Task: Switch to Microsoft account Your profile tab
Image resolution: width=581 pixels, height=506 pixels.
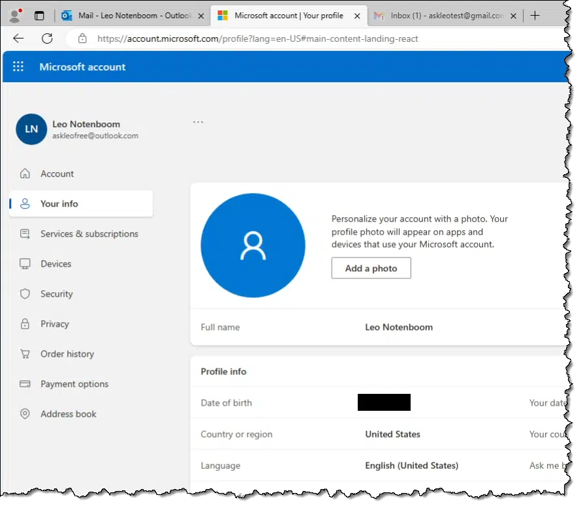Action: coord(289,16)
